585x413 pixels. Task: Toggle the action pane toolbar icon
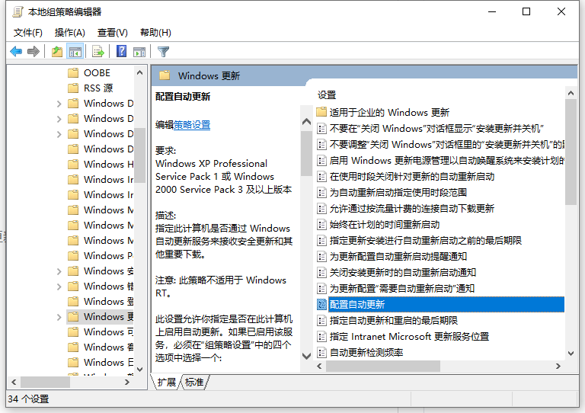[139, 52]
